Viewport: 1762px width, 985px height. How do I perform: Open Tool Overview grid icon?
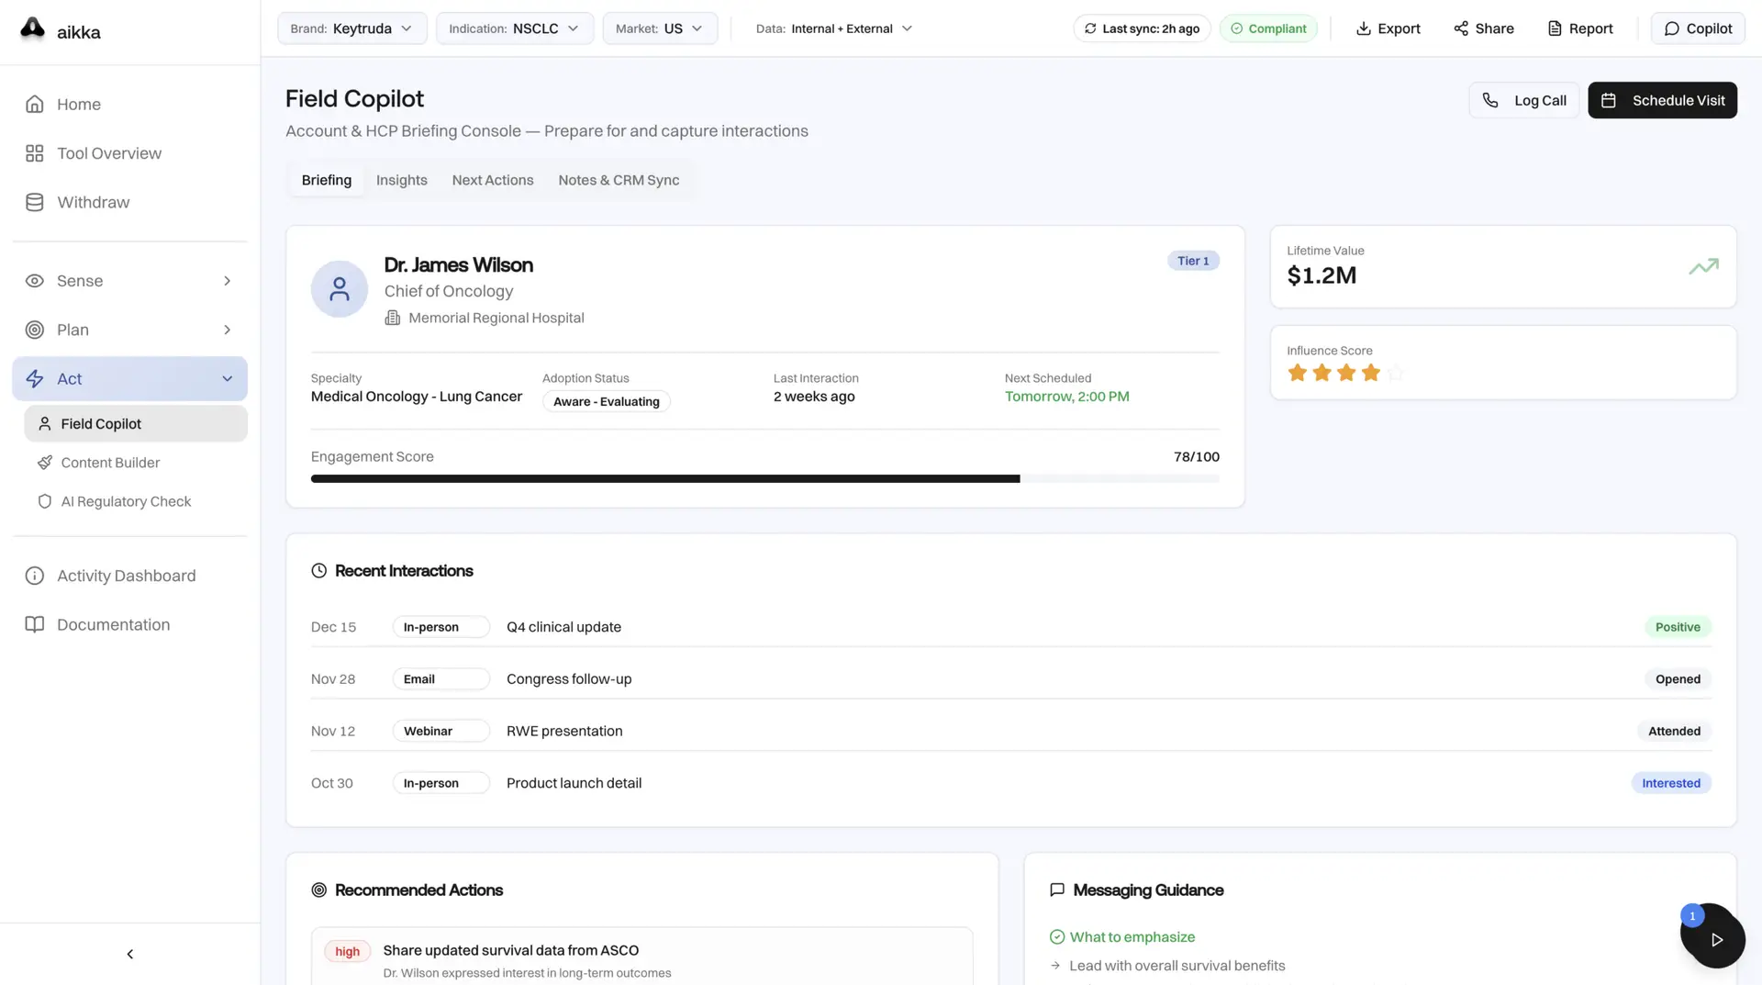click(x=35, y=153)
